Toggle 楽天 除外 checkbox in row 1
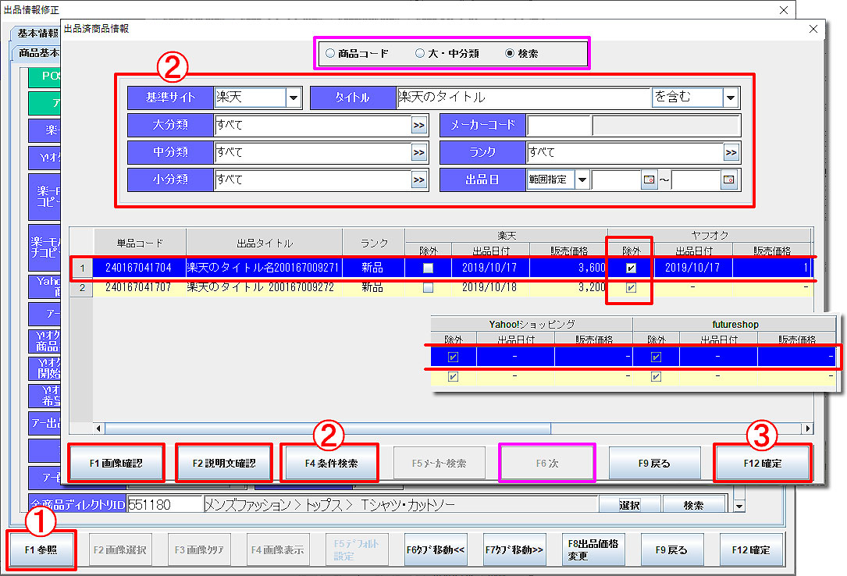The image size is (847, 576). pyautogui.click(x=428, y=268)
